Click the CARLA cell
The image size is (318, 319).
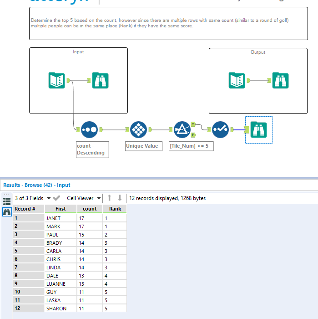[x=61, y=251]
